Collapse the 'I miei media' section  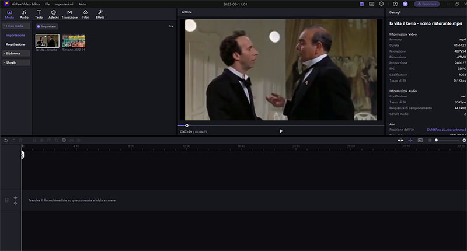tap(16, 26)
